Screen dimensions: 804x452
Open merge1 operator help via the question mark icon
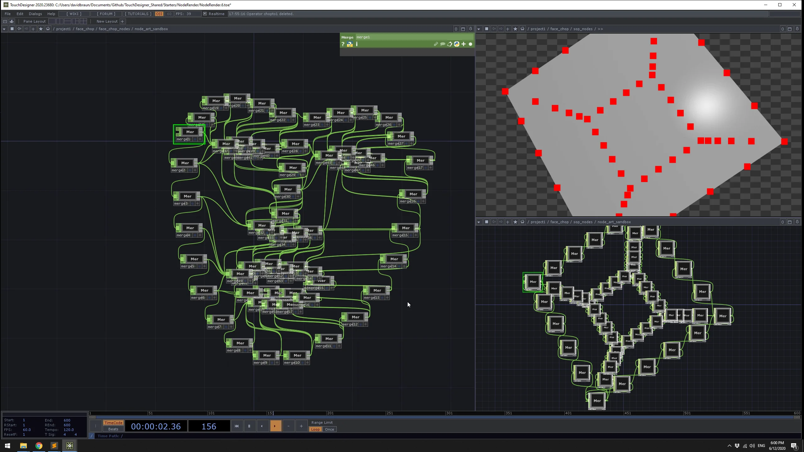343,45
